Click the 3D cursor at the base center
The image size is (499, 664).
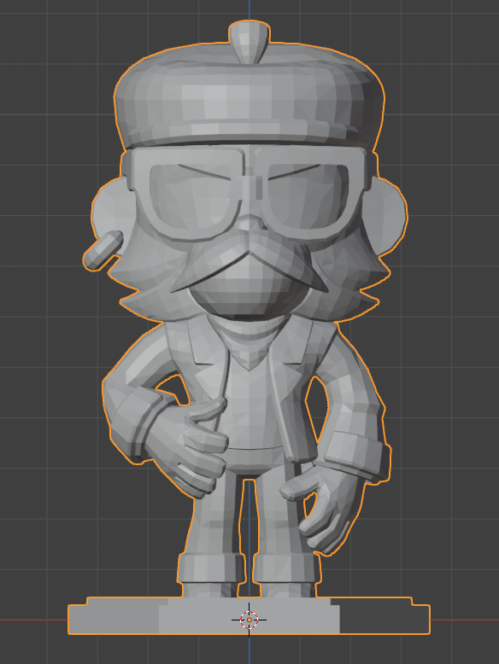(249, 620)
